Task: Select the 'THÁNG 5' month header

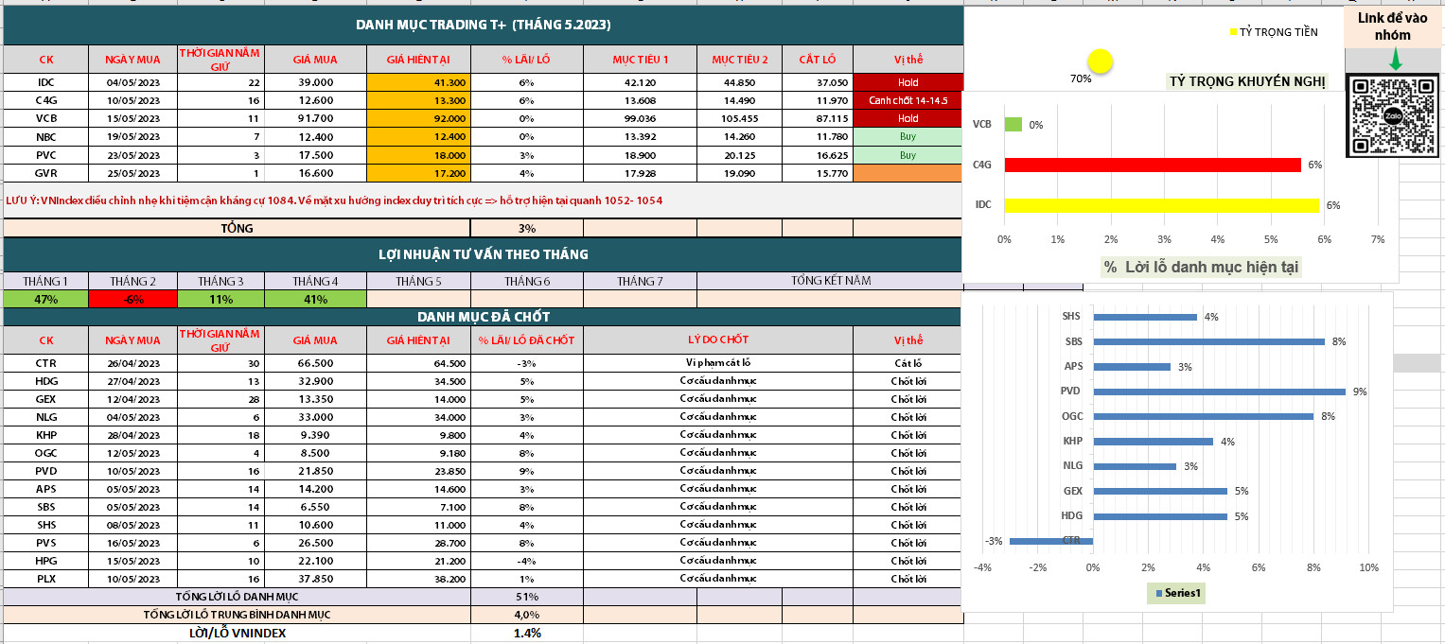Action: click(x=418, y=281)
